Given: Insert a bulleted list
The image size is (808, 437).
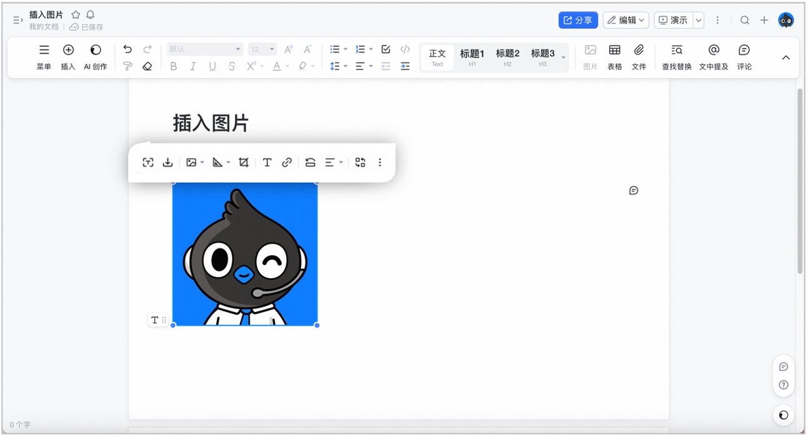Looking at the screenshot, I should pyautogui.click(x=335, y=49).
